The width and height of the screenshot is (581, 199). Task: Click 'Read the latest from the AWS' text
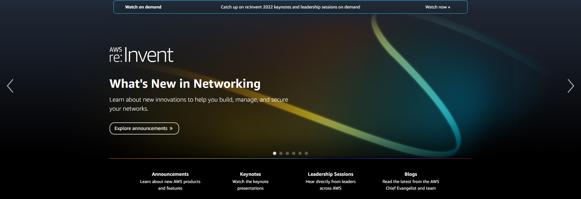click(x=411, y=182)
